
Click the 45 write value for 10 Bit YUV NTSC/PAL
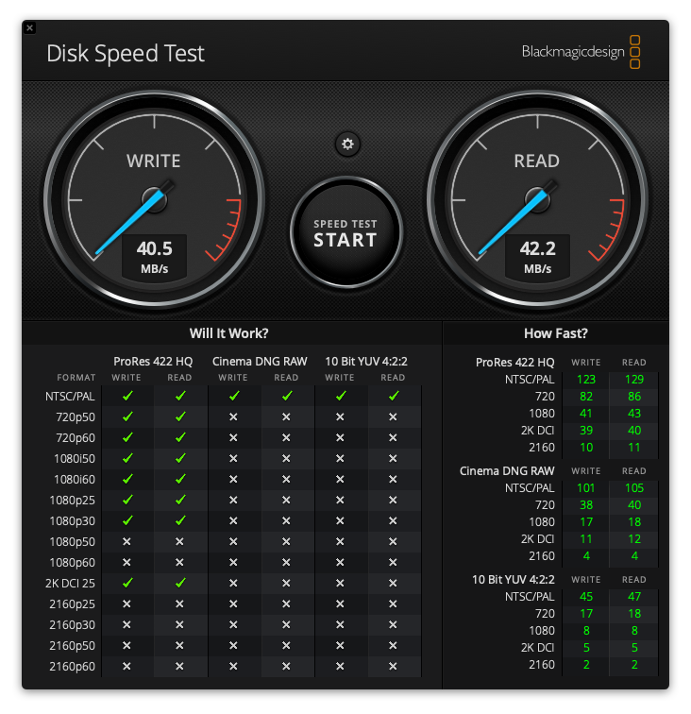coord(586,597)
